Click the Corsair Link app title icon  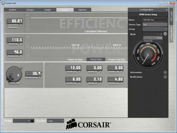click(x=3, y=3)
